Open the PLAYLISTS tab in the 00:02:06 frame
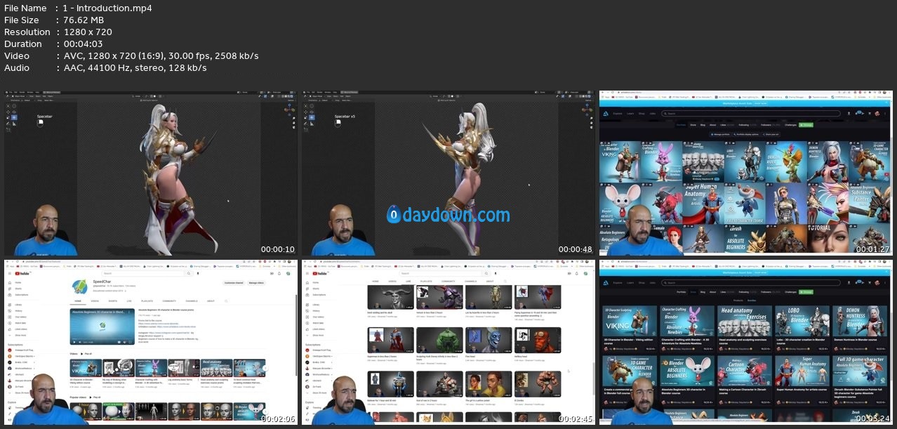Screen dimensions: 897x429 [147, 301]
